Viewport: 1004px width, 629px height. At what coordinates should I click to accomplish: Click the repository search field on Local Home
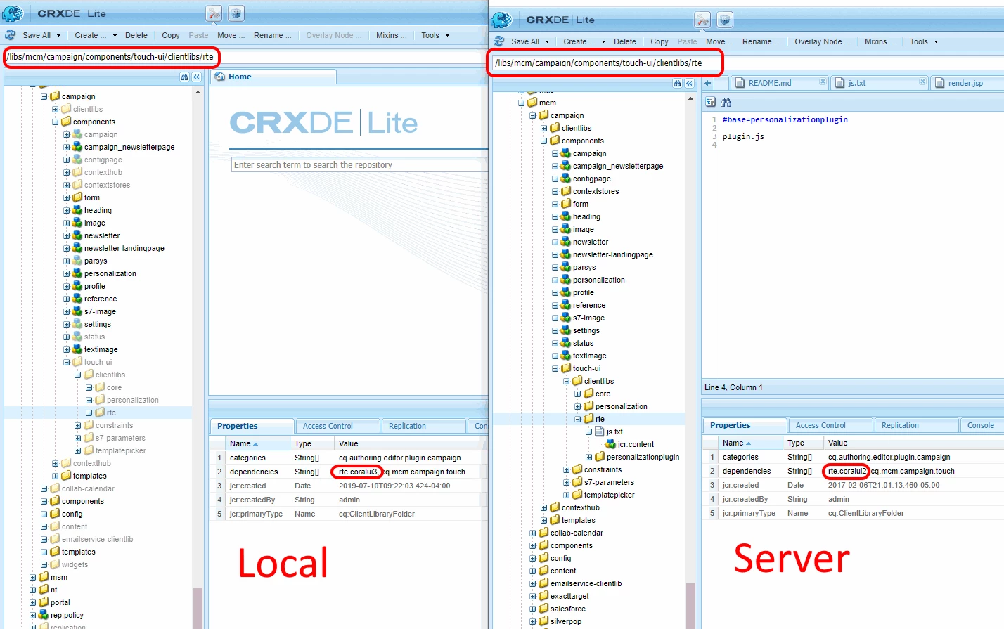tap(359, 165)
